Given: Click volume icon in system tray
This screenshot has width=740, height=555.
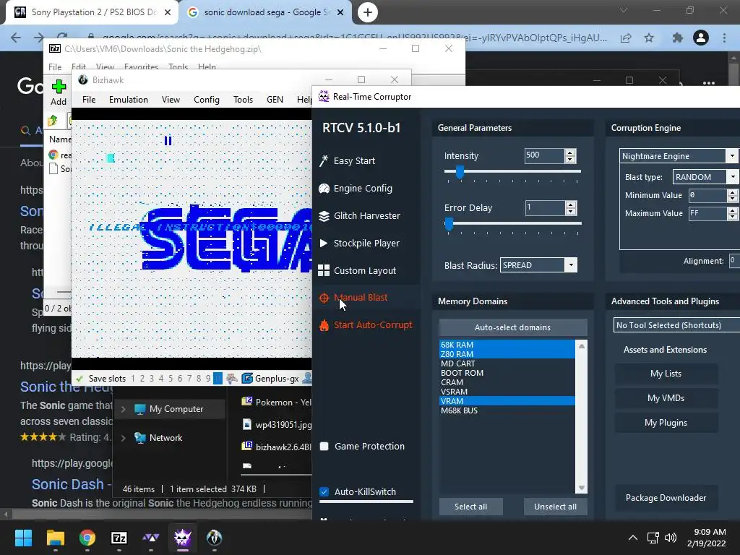Looking at the screenshot, I should (x=670, y=538).
